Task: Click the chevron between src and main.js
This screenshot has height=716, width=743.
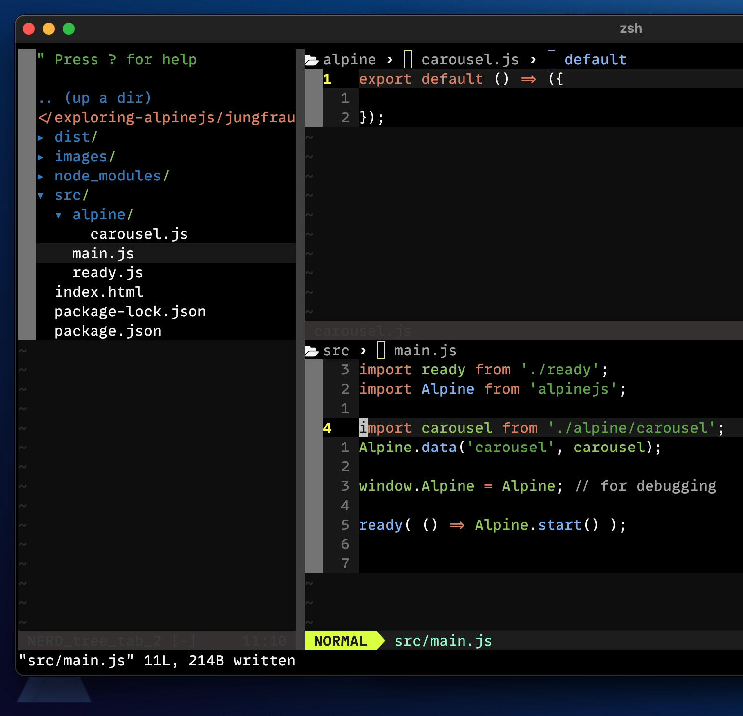Action: pyautogui.click(x=363, y=350)
